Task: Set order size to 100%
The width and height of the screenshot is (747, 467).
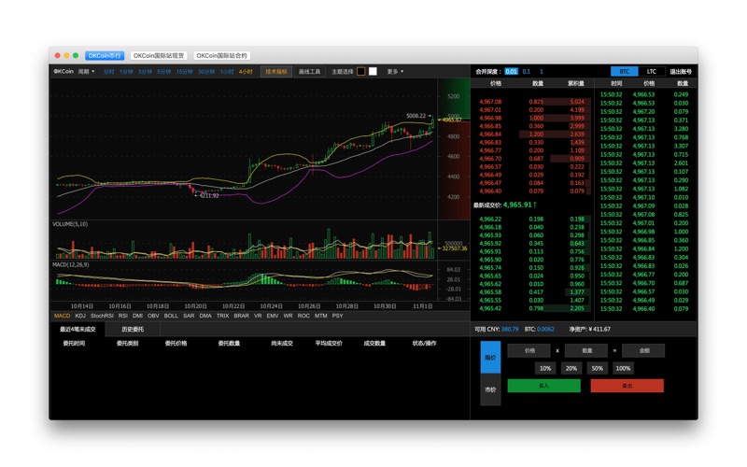Action: pos(623,368)
